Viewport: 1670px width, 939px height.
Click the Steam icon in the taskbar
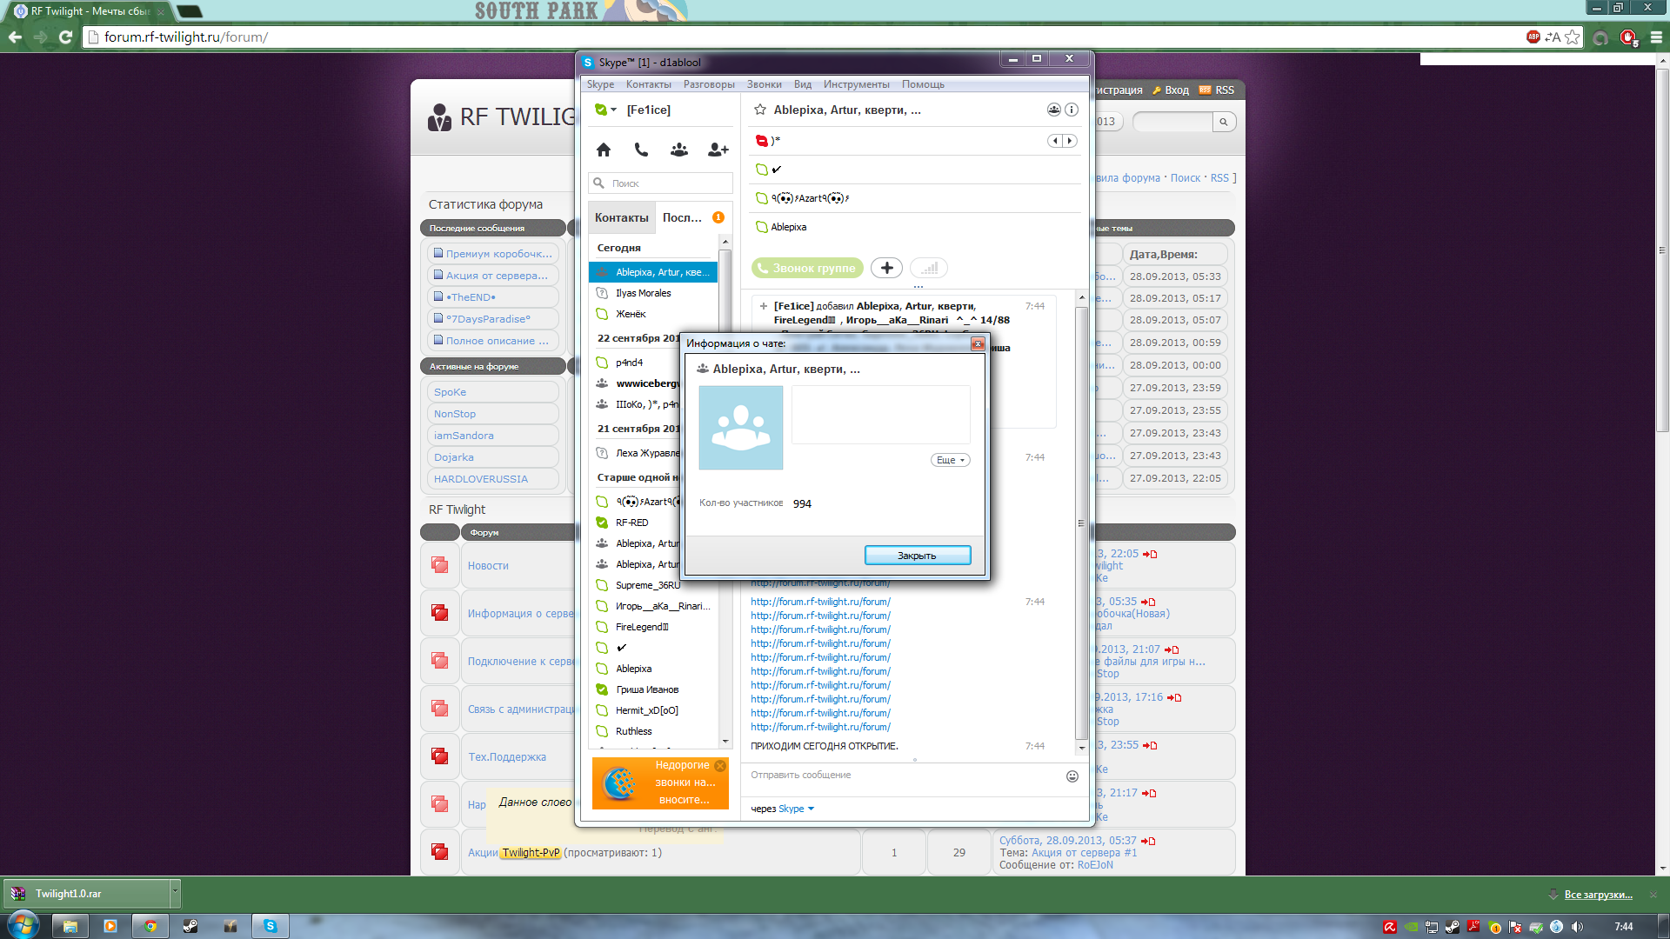pyautogui.click(x=190, y=926)
